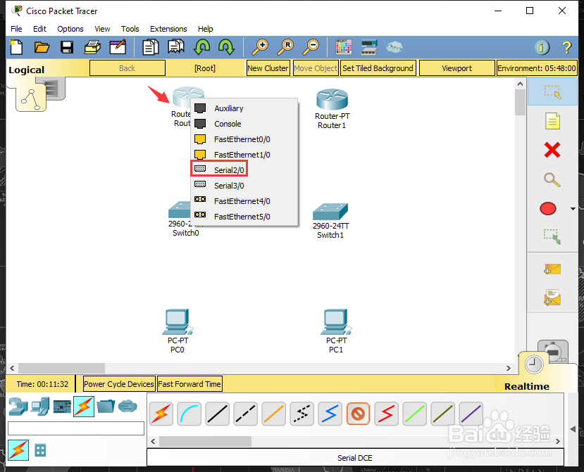The width and height of the screenshot is (584, 472).
Task: Click the Add Simple PDU envelope
Action: point(552,269)
